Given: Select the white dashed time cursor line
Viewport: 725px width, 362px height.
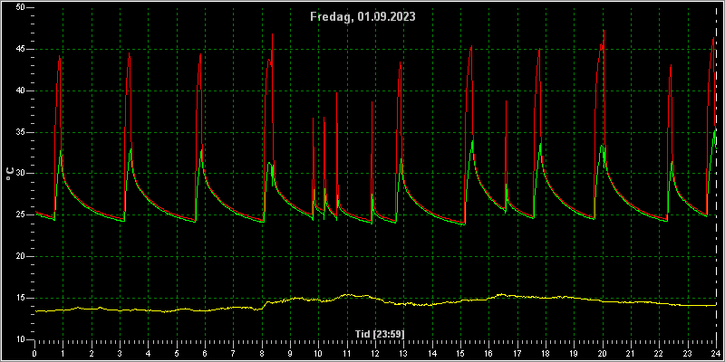Looking at the screenshot, I should point(716,175).
